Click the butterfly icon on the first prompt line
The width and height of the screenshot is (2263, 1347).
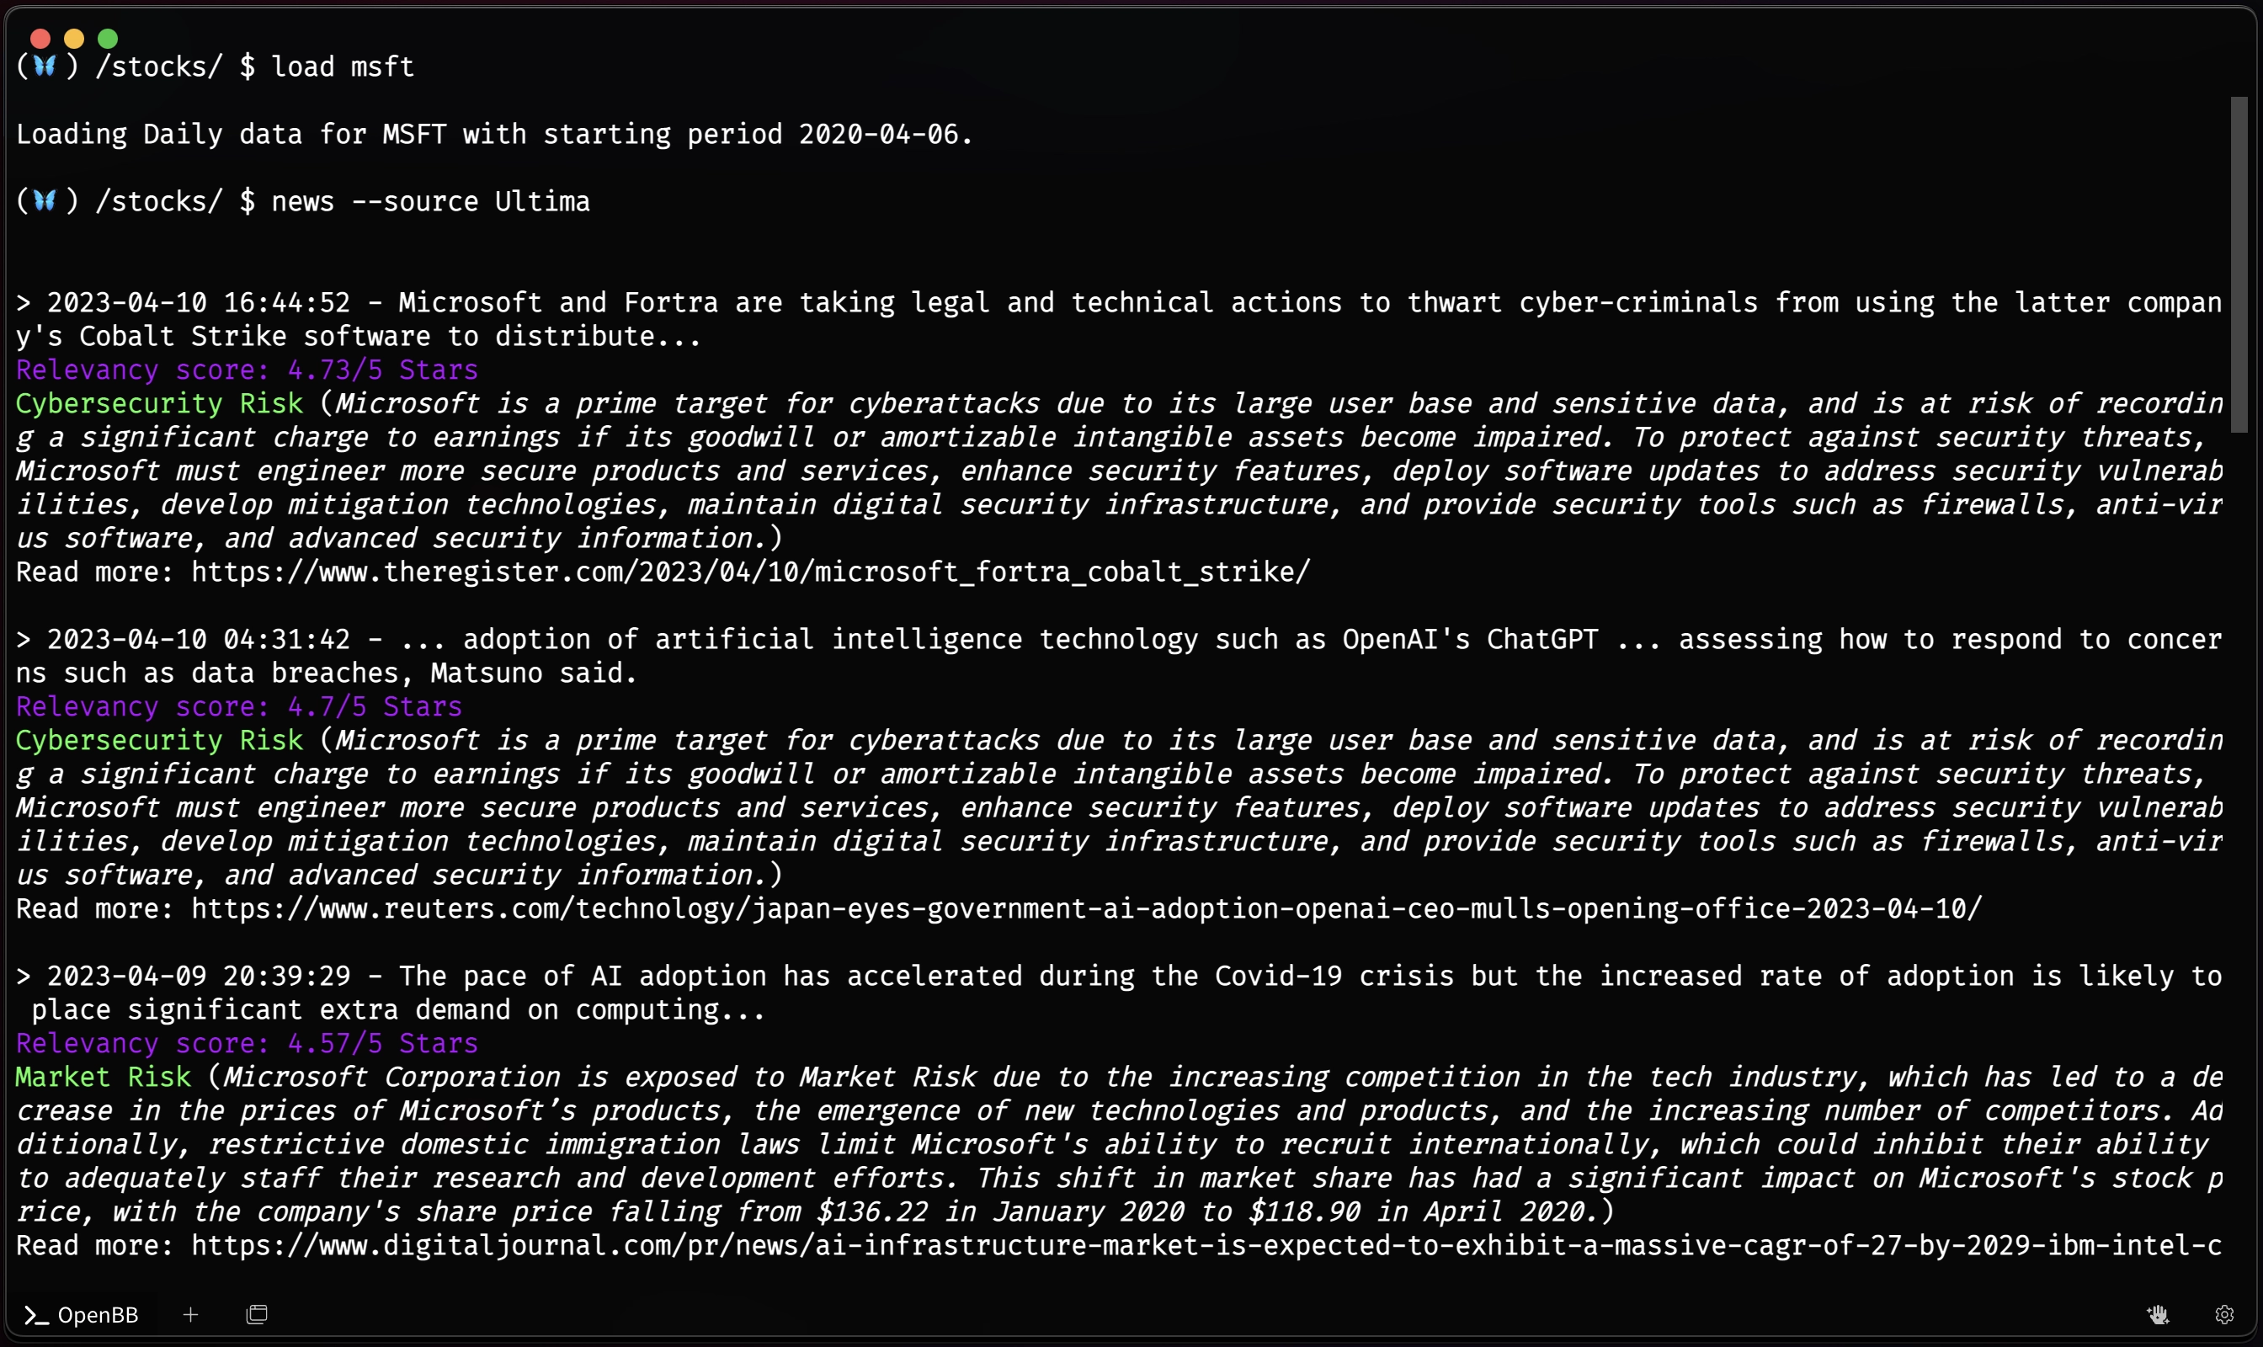(45, 67)
